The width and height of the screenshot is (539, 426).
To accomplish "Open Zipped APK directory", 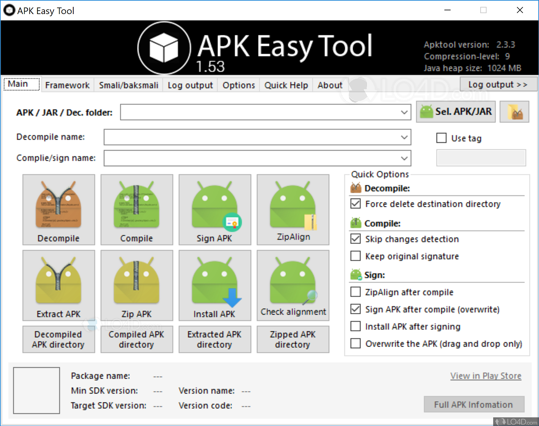I will pyautogui.click(x=293, y=339).
